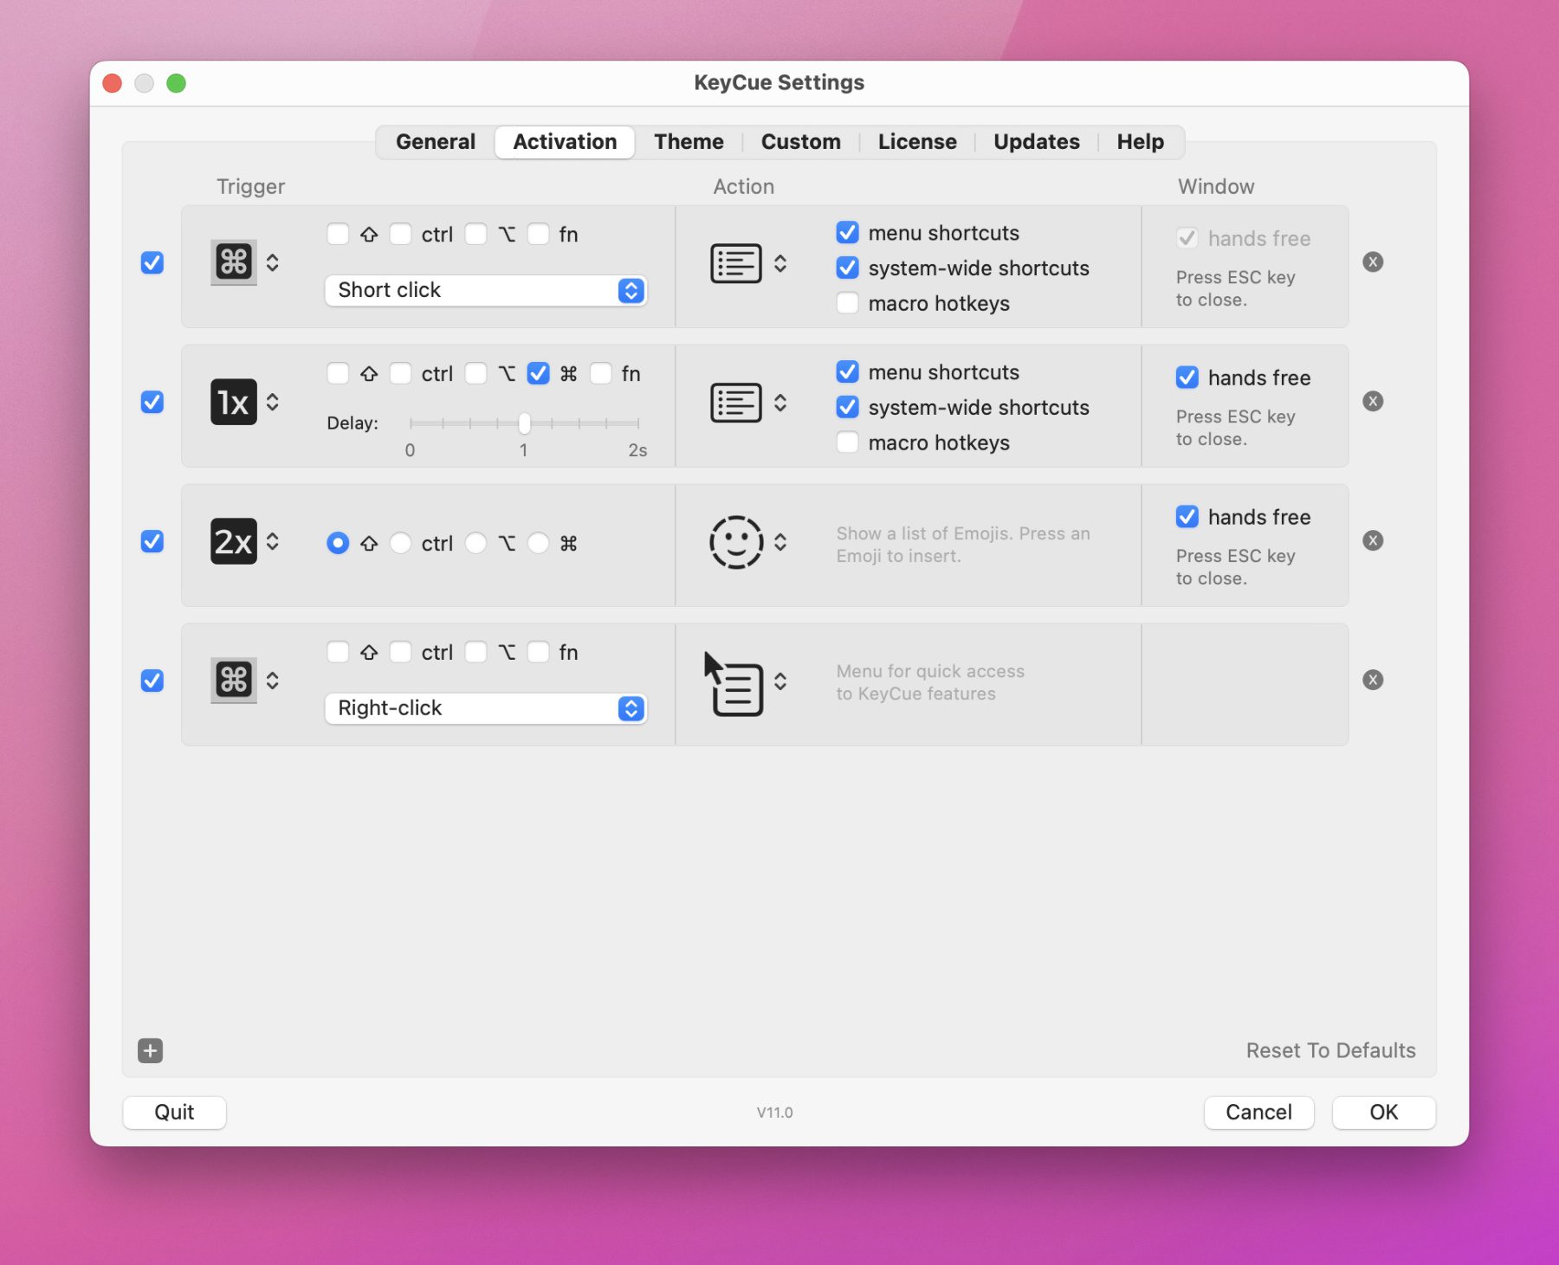Open the Updates tab
Image resolution: width=1559 pixels, height=1265 pixels.
[1036, 142]
